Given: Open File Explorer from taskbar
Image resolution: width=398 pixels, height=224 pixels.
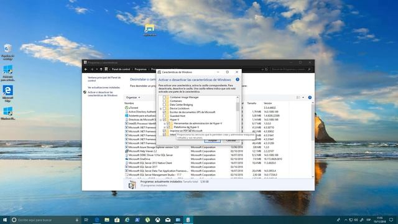Looking at the screenshot, I should (107, 220).
